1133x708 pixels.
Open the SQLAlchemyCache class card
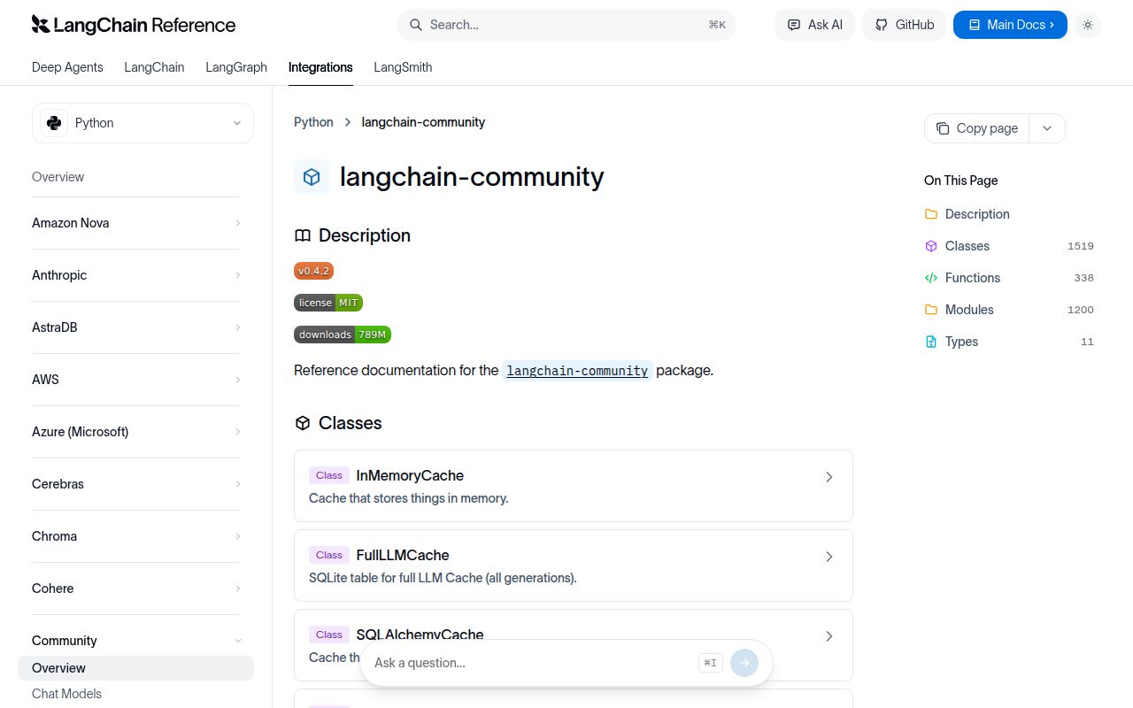574,645
